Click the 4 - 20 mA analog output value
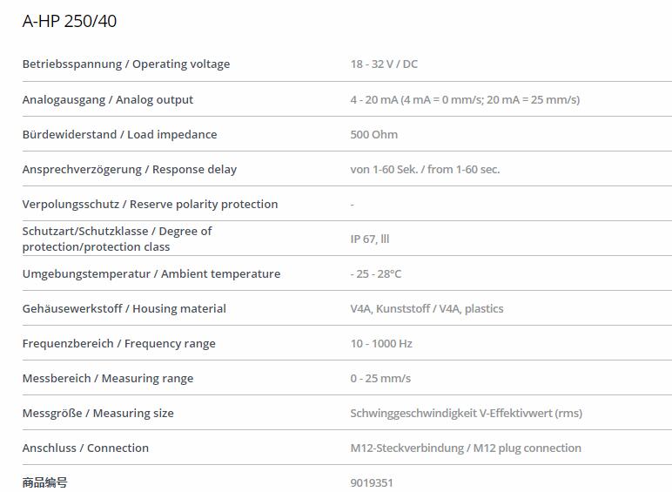672x492 pixels. 465,100
